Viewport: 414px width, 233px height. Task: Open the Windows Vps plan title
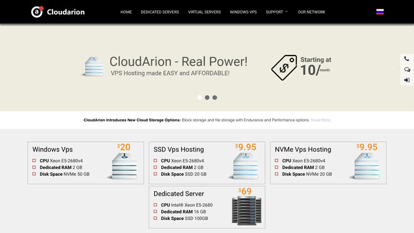click(x=52, y=150)
